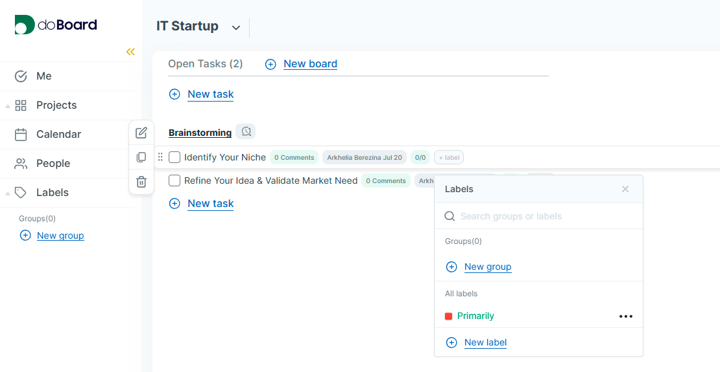This screenshot has height=372, width=720.
Task: Open the IT Startup project dropdown
Action: [236, 27]
